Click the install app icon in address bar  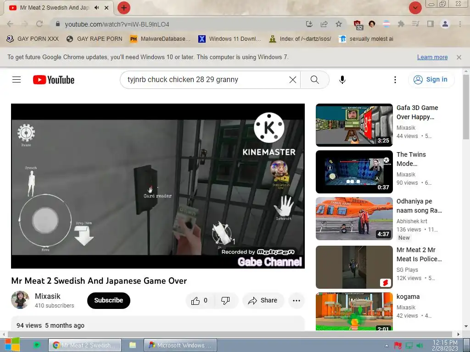[309, 24]
